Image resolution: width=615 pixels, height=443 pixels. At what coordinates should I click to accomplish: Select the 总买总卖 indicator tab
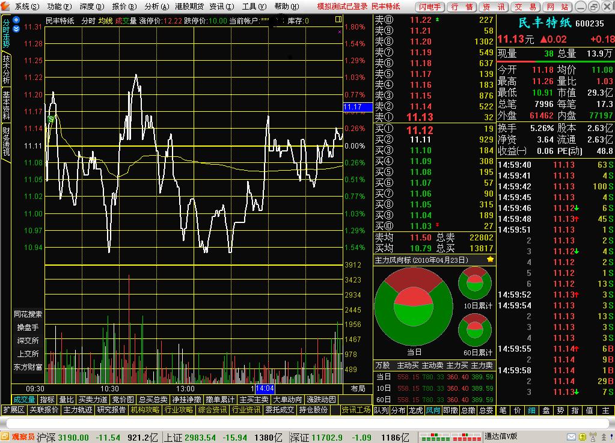153,400
